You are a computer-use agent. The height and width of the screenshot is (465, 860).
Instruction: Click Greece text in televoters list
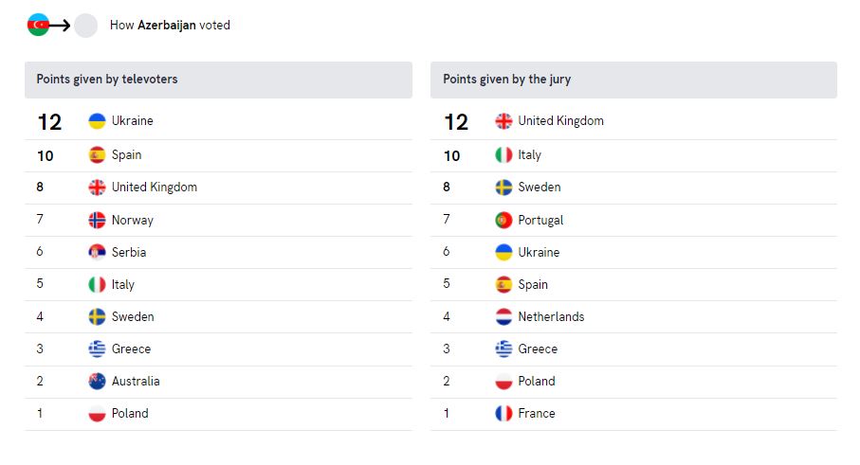131,349
